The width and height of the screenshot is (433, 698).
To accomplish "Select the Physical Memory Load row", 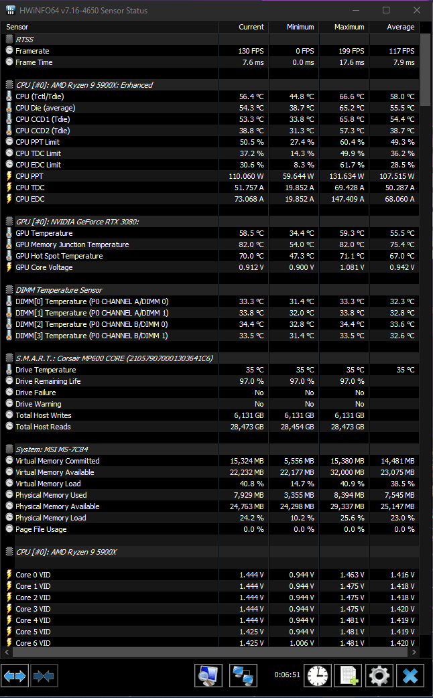I will pos(210,518).
